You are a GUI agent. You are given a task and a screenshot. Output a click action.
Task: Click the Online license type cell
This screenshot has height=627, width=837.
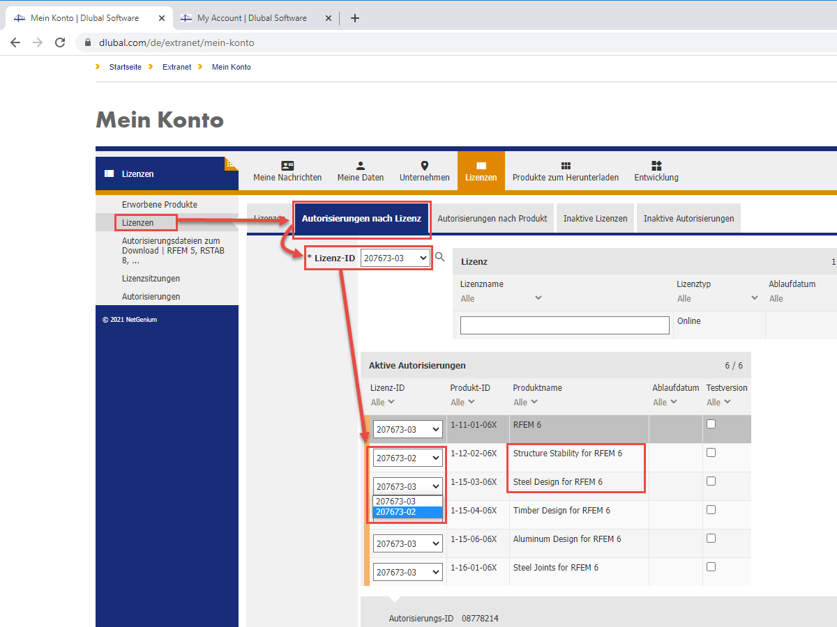689,321
